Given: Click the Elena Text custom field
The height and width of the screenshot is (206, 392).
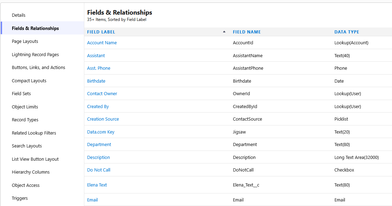Looking at the screenshot, I should (97, 185).
